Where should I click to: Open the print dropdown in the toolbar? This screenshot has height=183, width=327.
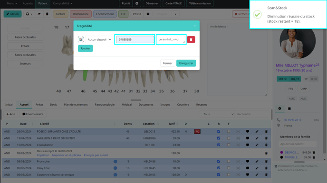tap(29, 14)
